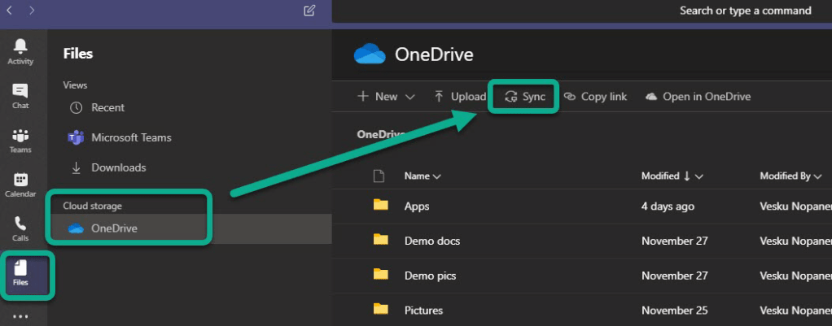Go to Teams in the sidebar

(x=20, y=141)
